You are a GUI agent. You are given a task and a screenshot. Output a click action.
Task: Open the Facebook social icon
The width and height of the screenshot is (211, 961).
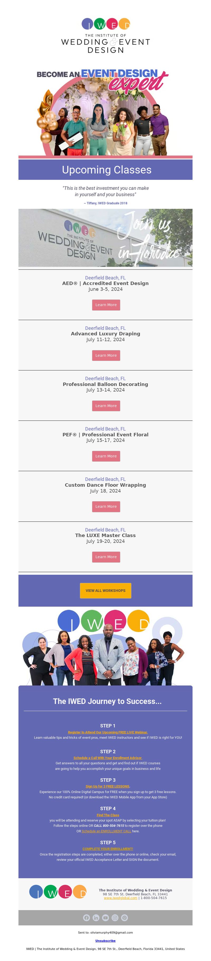86,917
